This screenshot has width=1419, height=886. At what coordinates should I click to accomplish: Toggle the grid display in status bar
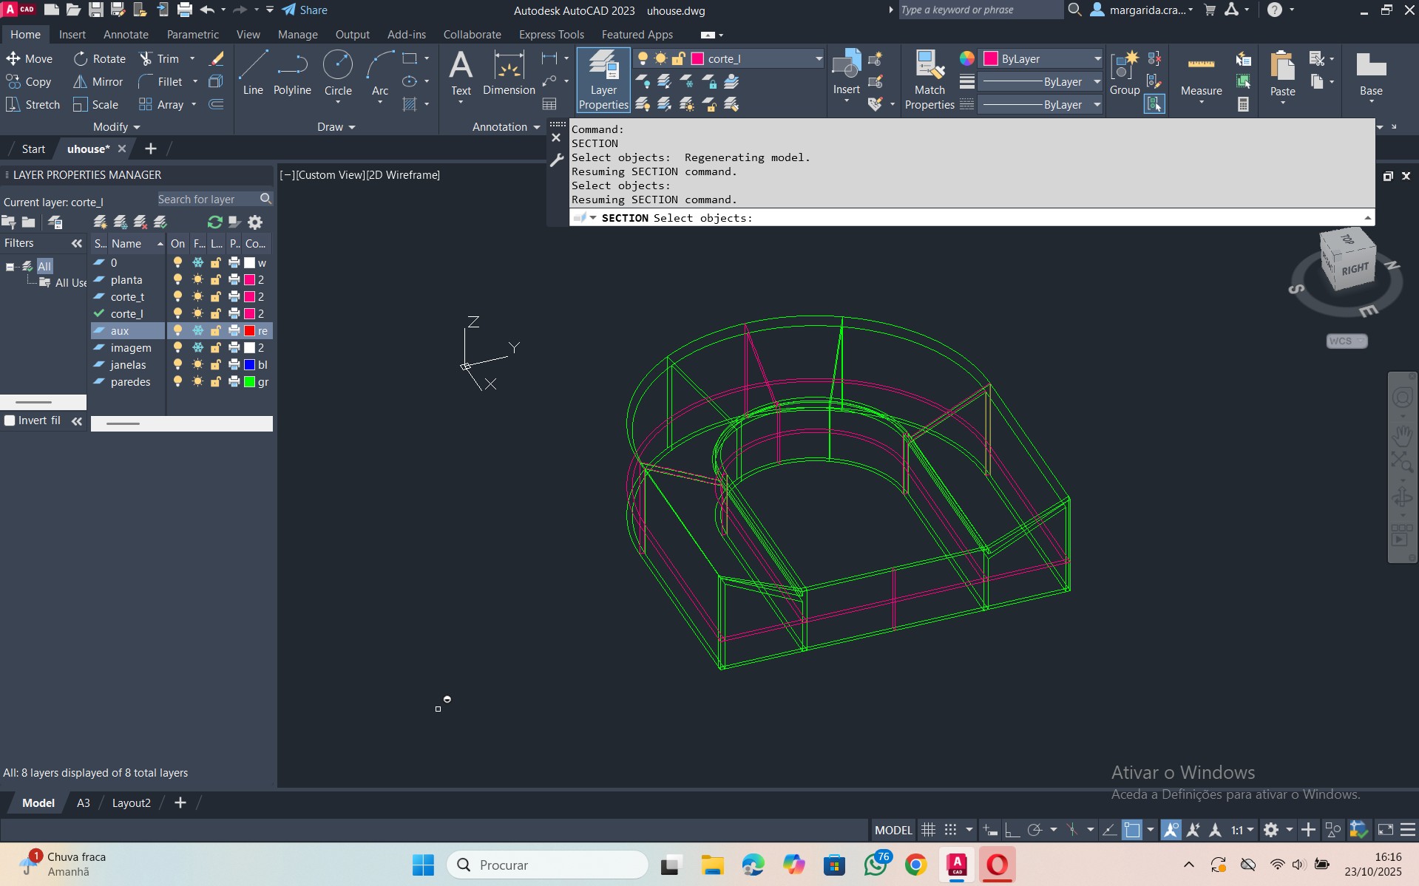tap(928, 830)
